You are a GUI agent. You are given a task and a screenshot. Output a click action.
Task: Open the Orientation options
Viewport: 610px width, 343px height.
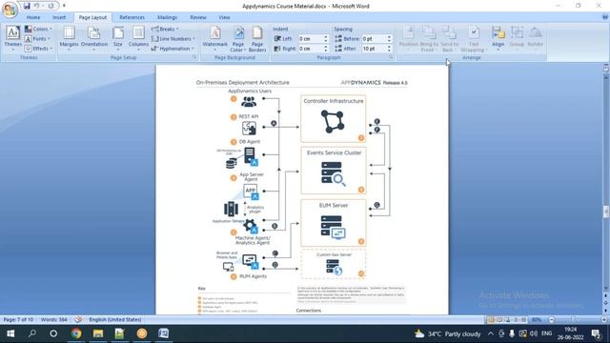click(x=94, y=38)
